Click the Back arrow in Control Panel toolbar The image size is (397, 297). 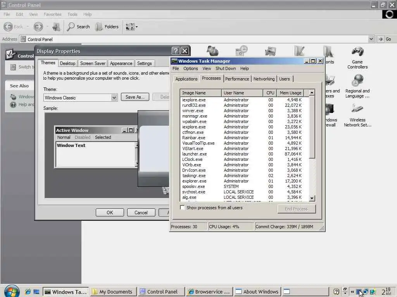coord(8,27)
